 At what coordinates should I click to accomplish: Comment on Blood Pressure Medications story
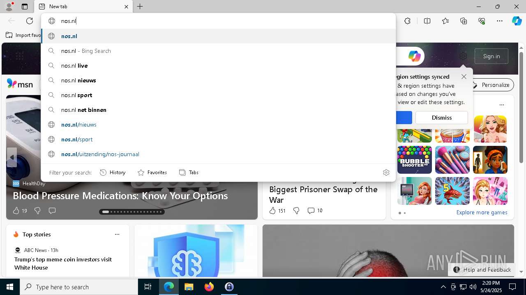coord(52,211)
